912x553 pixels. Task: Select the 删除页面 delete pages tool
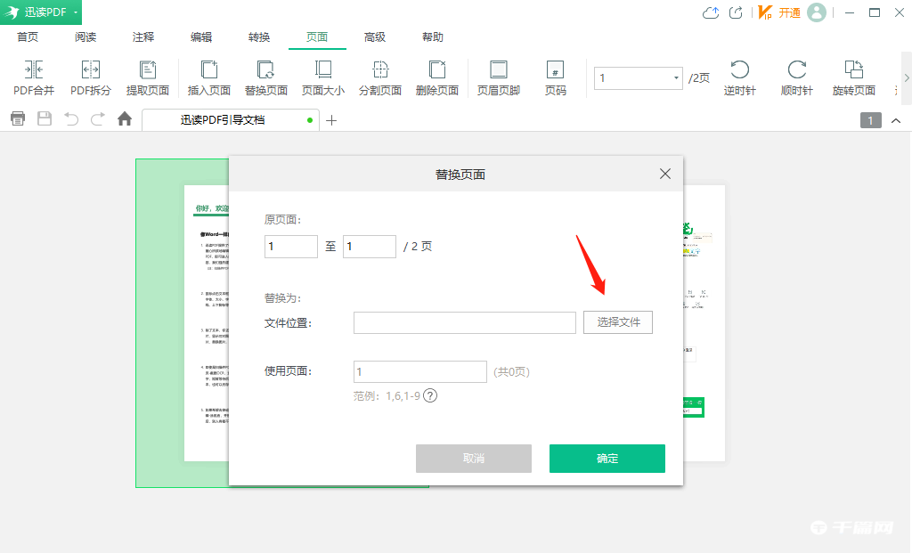(437, 77)
